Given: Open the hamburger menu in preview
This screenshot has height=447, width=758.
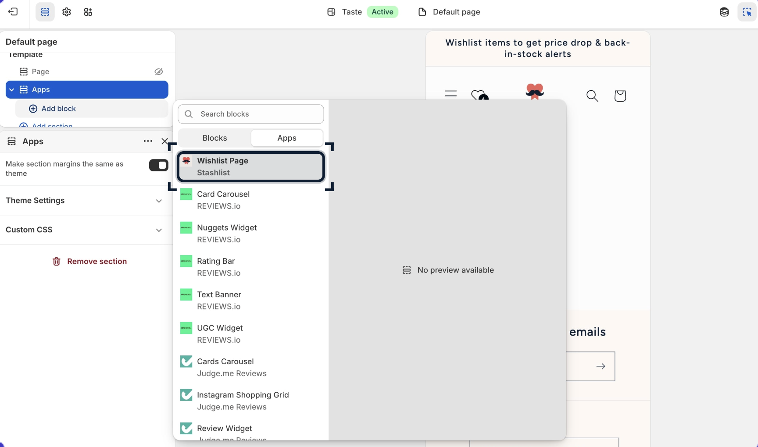Looking at the screenshot, I should click(x=451, y=94).
